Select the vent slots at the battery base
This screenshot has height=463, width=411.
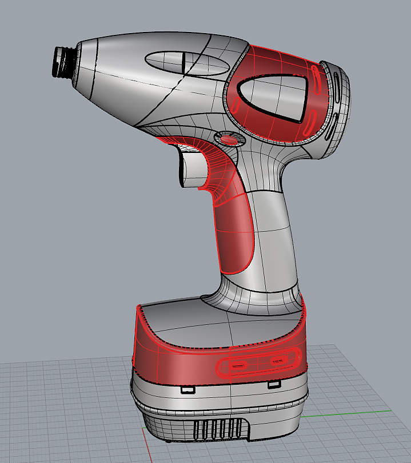[x=218, y=428]
